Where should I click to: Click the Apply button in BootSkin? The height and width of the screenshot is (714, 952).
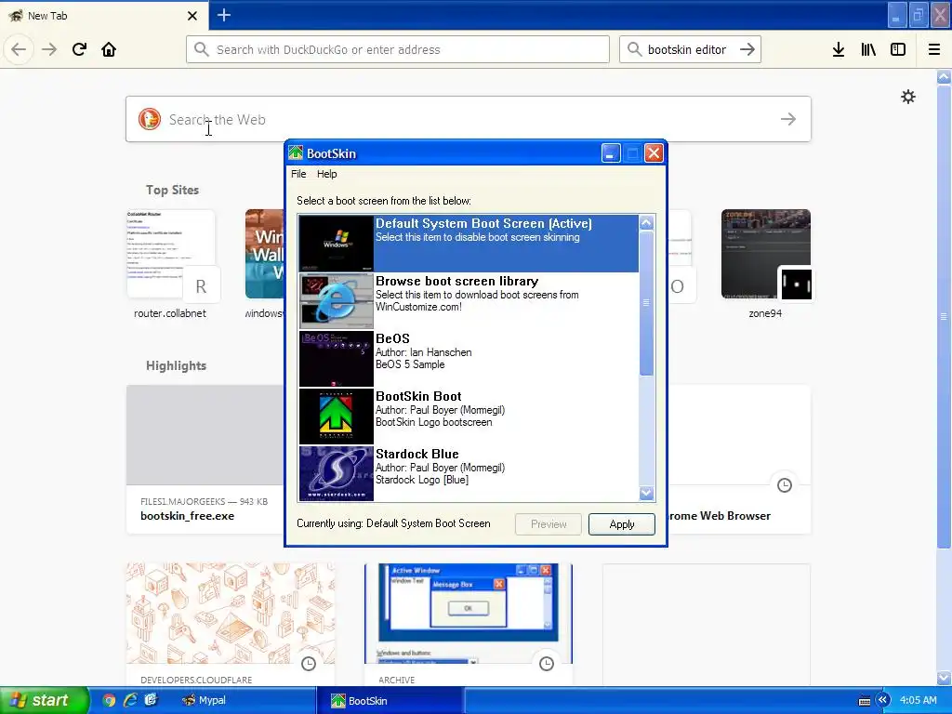point(622,524)
